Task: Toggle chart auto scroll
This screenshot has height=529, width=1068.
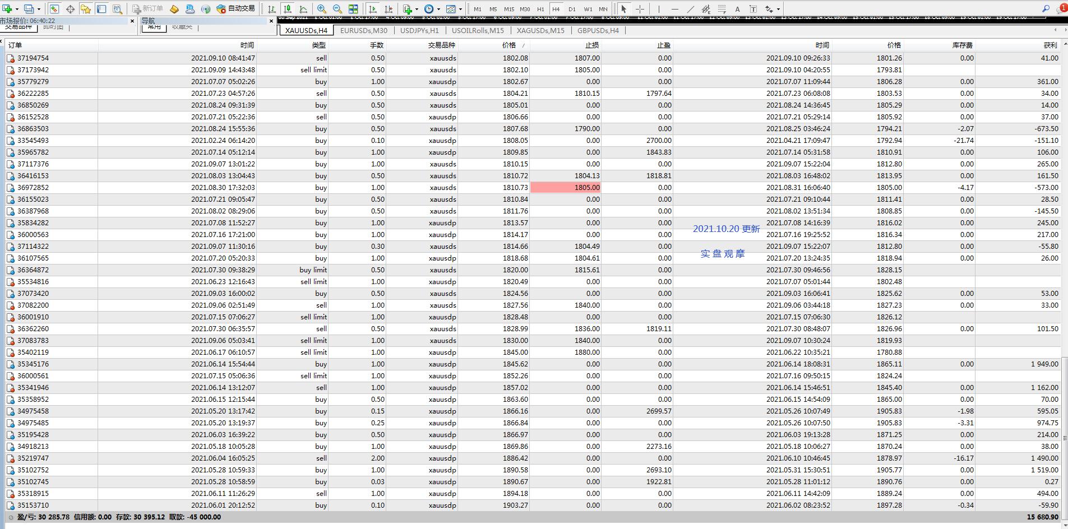Action: tap(373, 9)
